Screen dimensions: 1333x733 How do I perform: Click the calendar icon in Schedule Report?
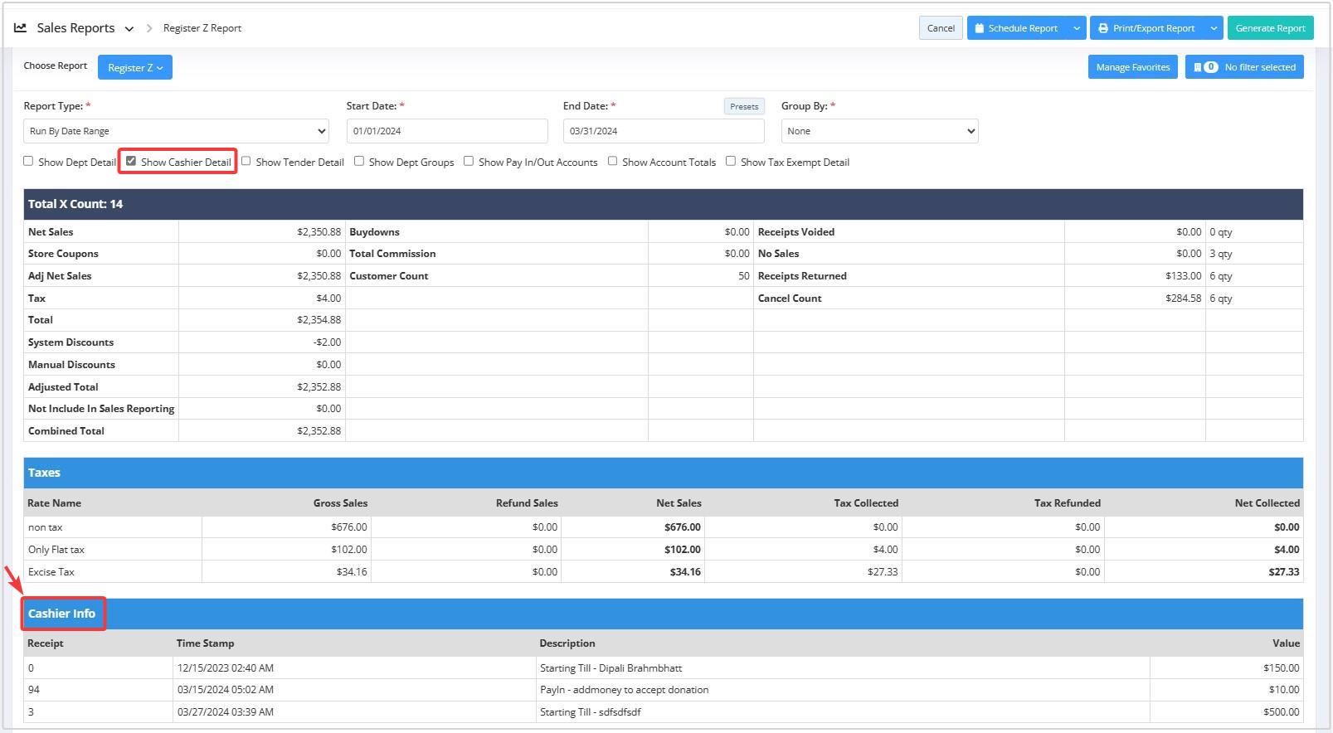(980, 28)
